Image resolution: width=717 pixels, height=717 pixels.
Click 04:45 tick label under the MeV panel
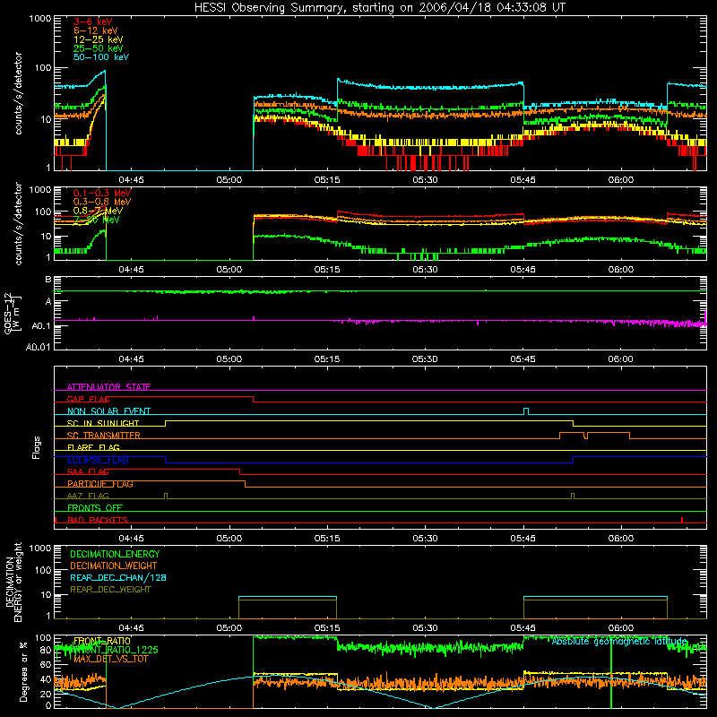point(131,270)
